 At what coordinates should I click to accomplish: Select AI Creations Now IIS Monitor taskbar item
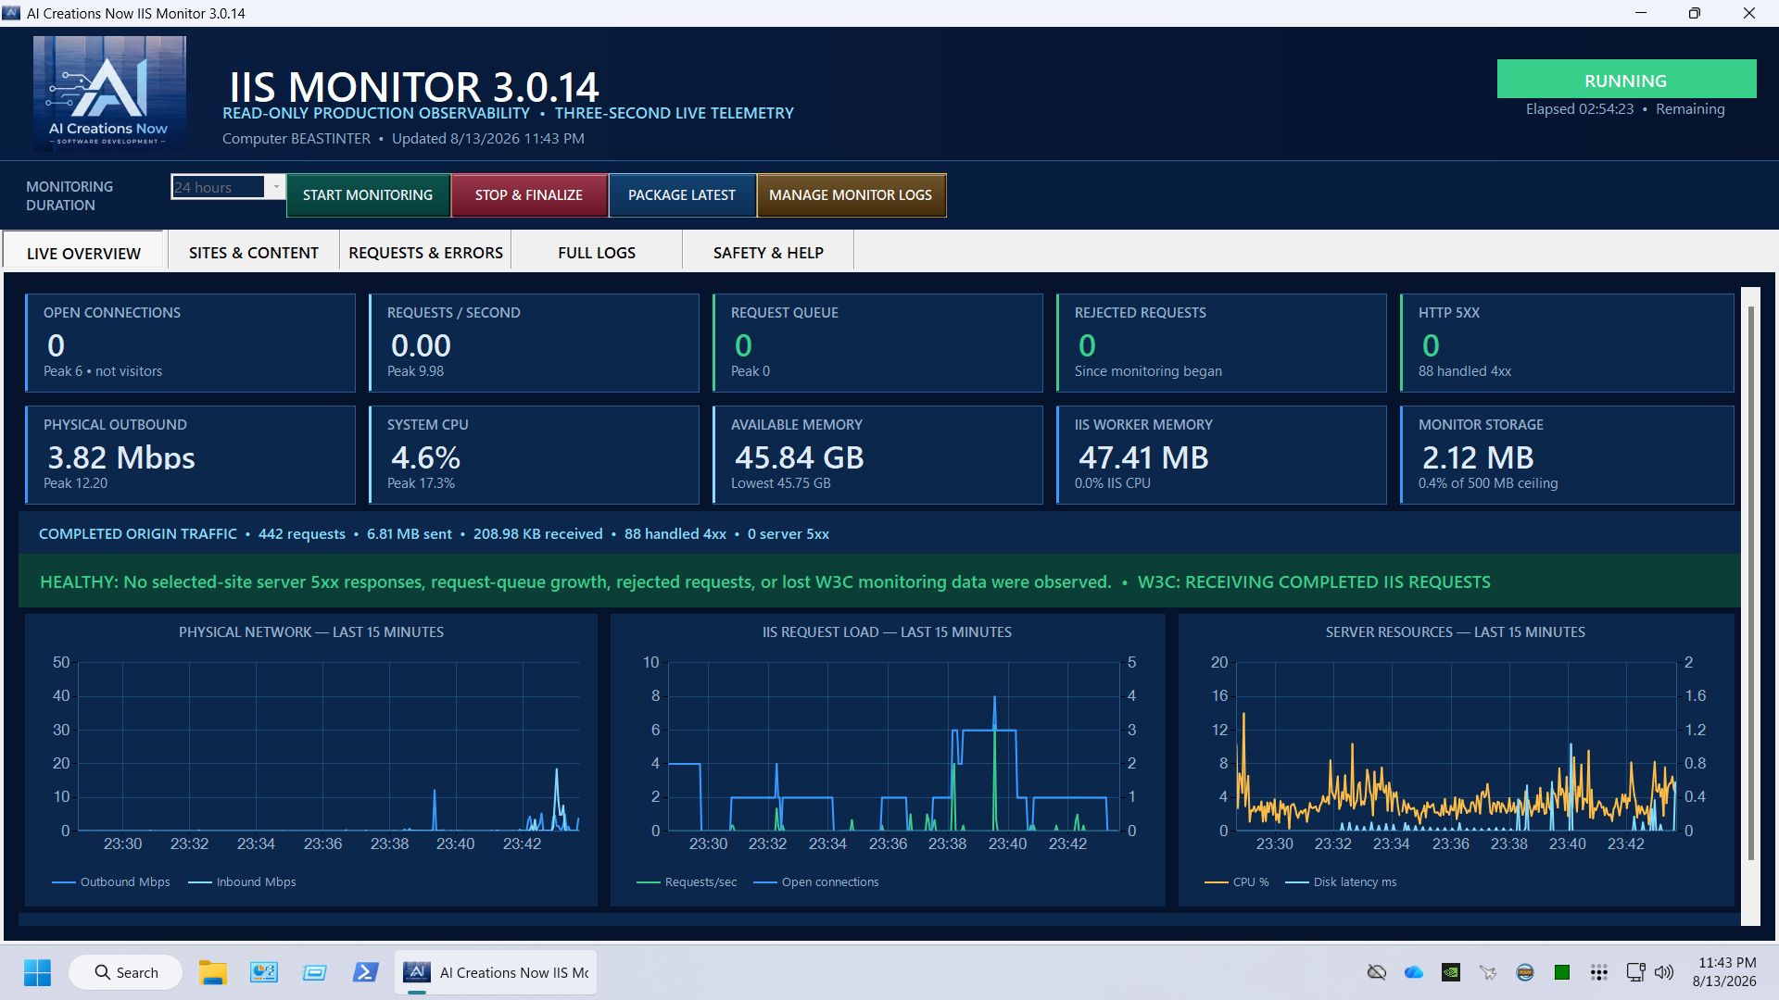click(x=497, y=972)
